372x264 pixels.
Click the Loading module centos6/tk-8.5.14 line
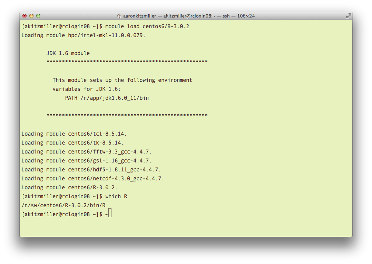tap(72, 143)
